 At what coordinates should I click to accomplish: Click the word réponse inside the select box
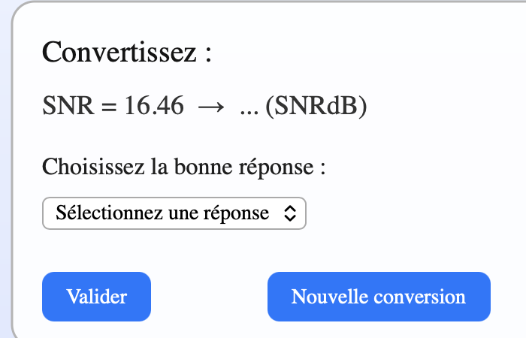pyautogui.click(x=237, y=213)
